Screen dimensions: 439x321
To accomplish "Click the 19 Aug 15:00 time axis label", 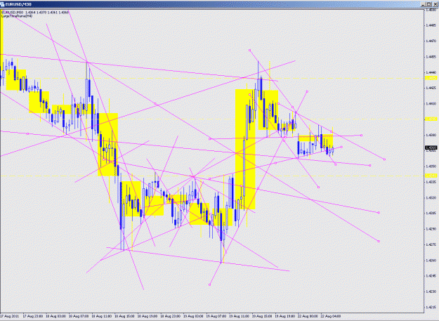I will (262, 316).
